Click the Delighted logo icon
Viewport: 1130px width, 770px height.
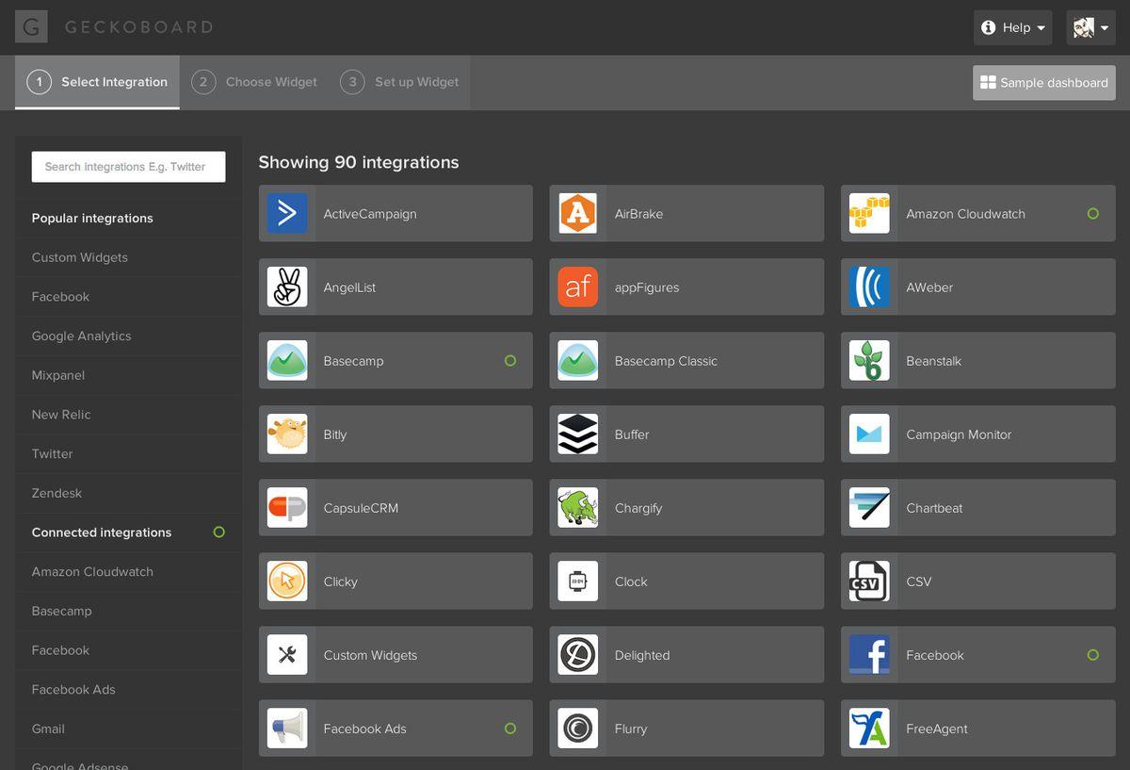[578, 655]
